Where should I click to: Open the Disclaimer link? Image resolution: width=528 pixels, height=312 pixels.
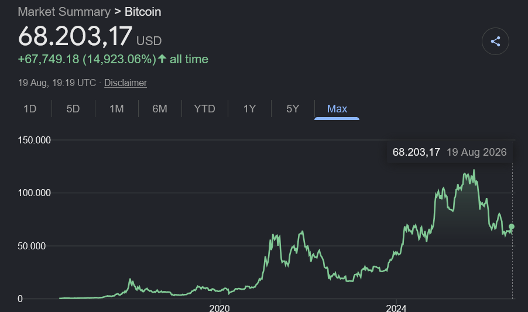[x=125, y=83]
